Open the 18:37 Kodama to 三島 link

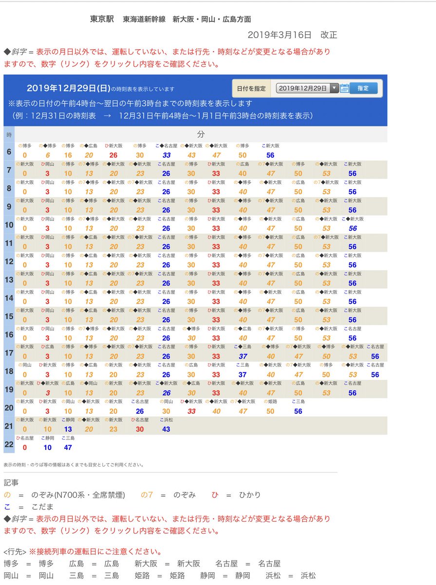click(x=242, y=375)
